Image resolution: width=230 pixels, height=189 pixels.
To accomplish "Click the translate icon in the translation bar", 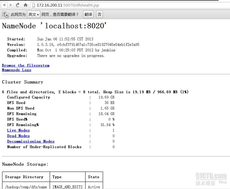I will coord(6,14).
